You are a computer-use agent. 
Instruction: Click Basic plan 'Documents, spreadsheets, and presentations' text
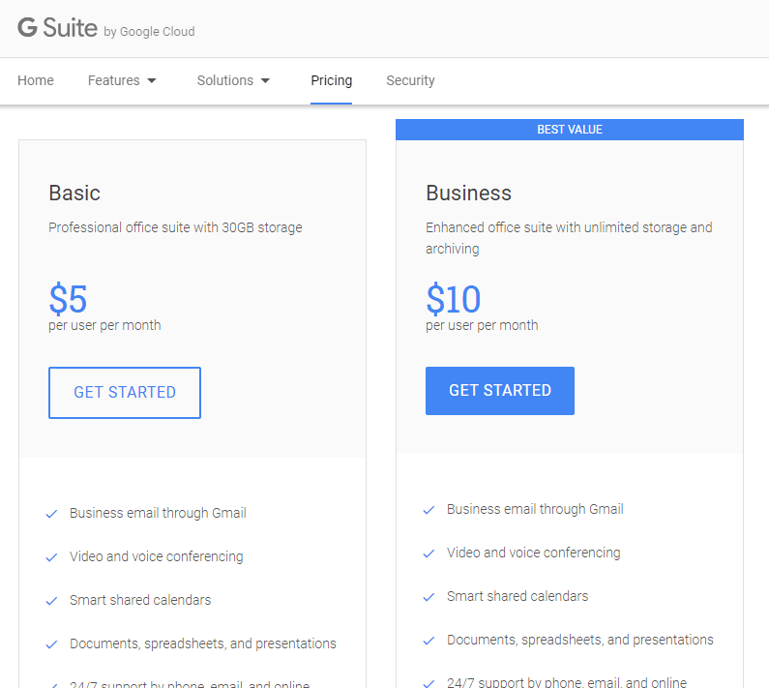pyautogui.click(x=203, y=643)
